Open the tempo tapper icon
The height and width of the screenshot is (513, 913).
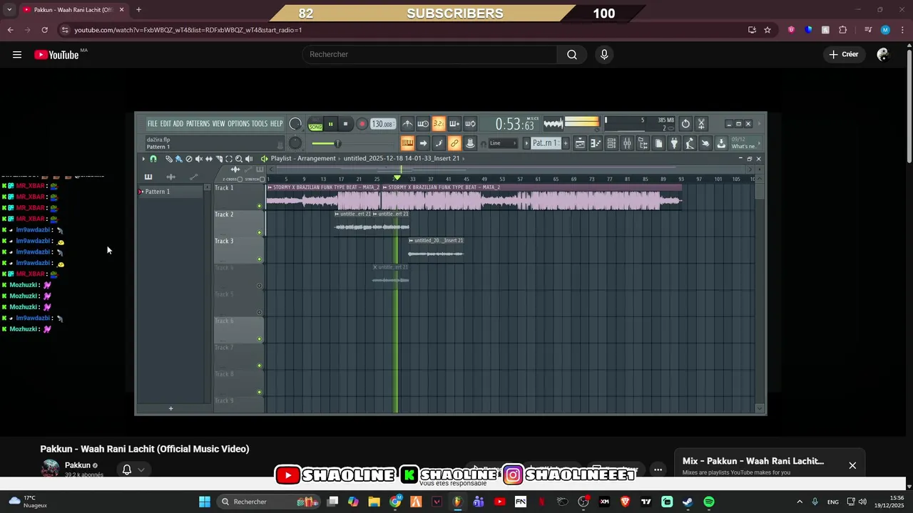click(x=690, y=143)
